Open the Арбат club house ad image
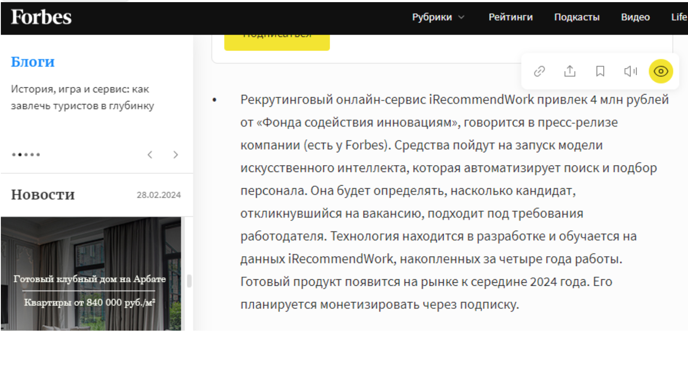This screenshot has width=688, height=367. coord(91,274)
